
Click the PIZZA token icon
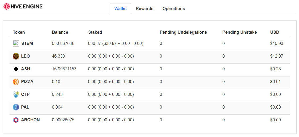[x=16, y=82]
